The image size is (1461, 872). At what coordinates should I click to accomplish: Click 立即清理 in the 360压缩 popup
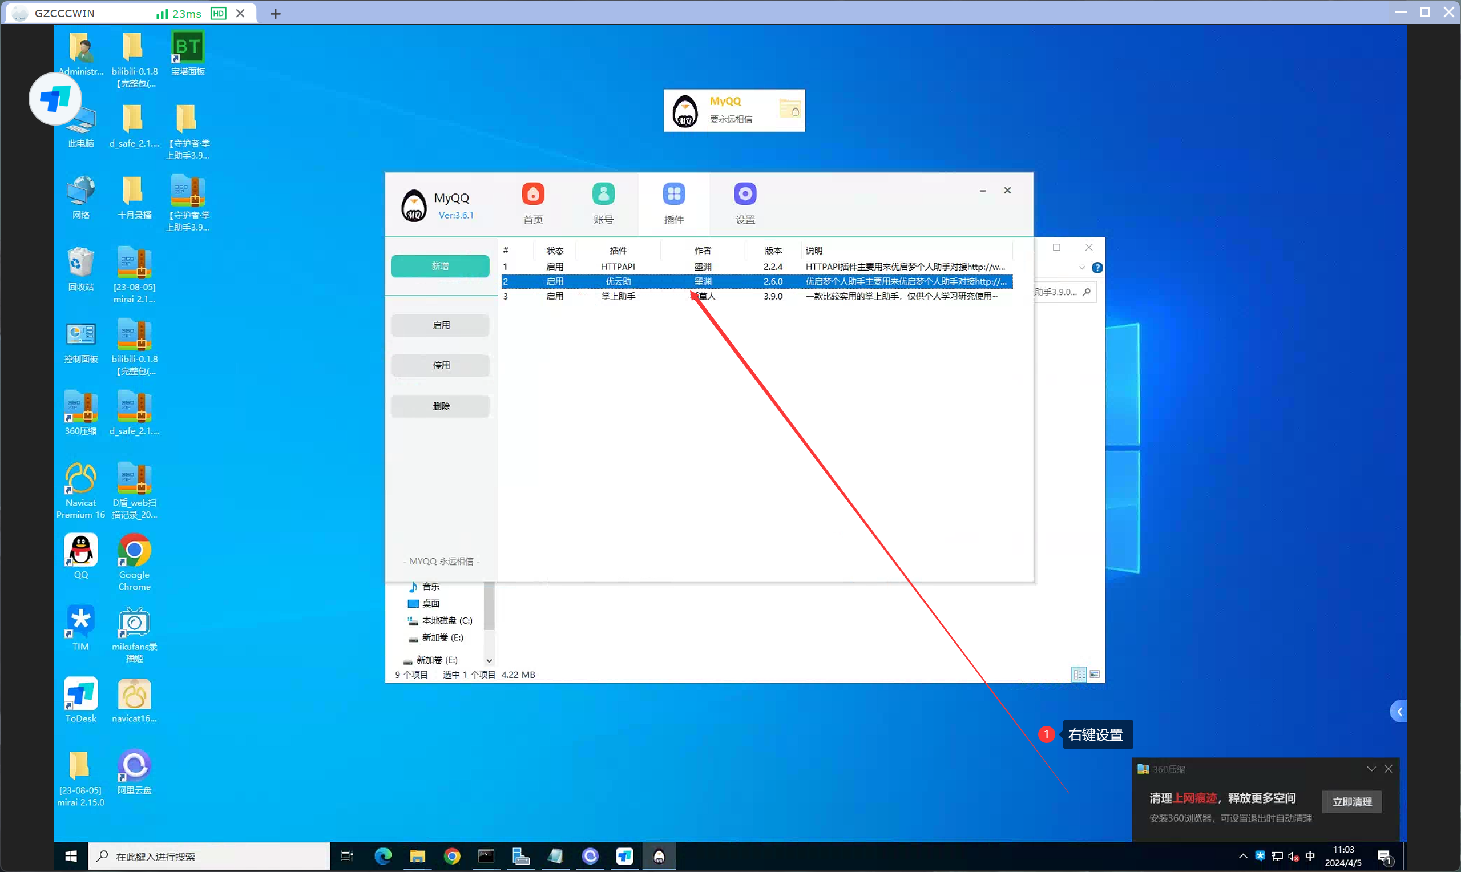(x=1352, y=801)
